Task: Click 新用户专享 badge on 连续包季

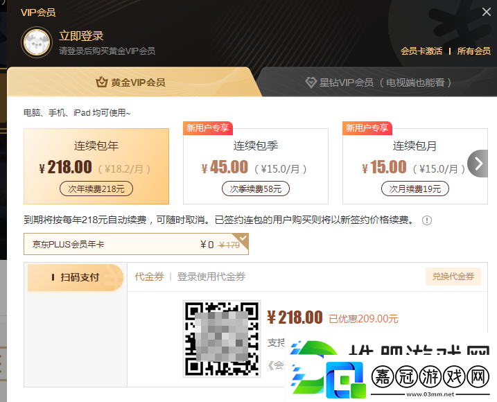Action: (208, 128)
